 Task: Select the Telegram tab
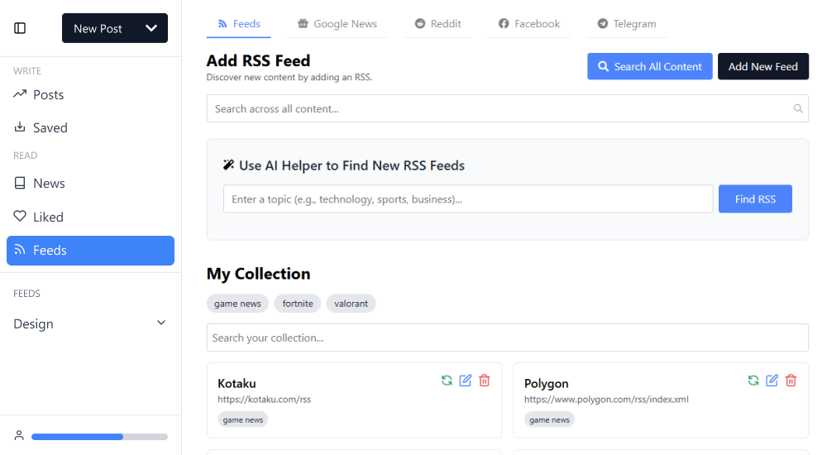(626, 24)
